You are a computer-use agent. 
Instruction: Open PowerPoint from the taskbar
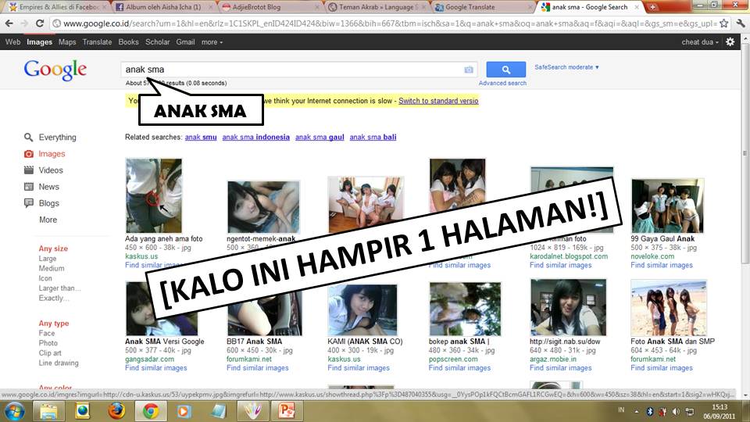coord(287,412)
